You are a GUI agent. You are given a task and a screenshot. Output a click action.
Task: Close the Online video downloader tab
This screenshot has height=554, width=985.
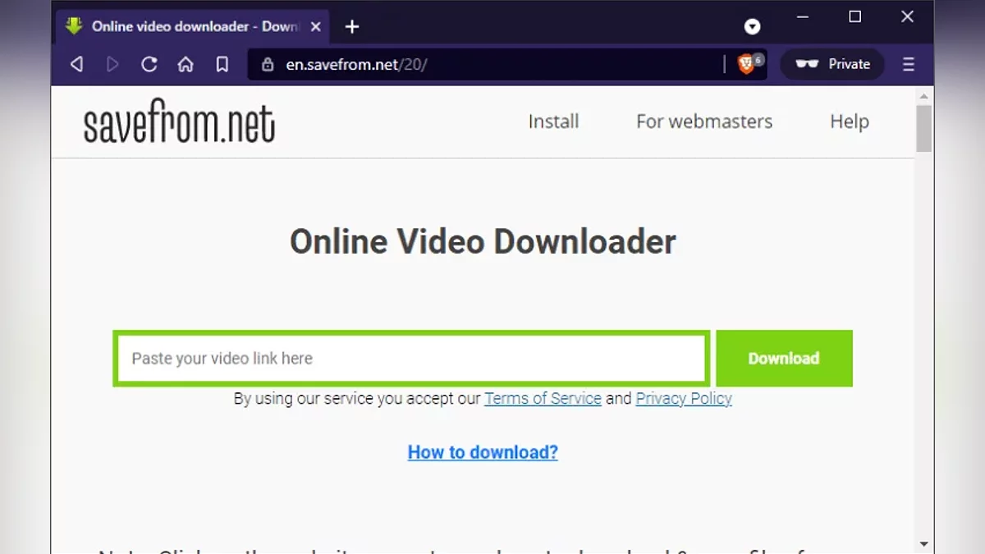[x=316, y=27]
